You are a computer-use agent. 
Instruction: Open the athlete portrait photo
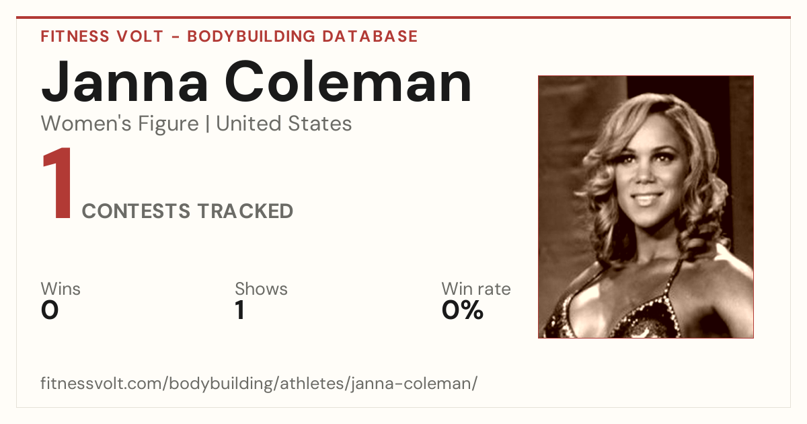coord(646,207)
